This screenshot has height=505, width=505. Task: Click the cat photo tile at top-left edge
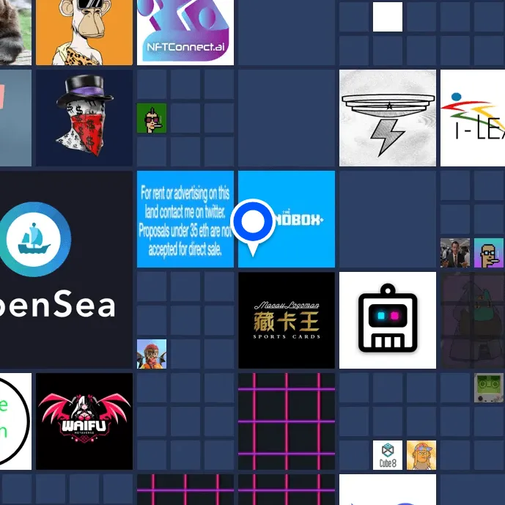point(16,32)
